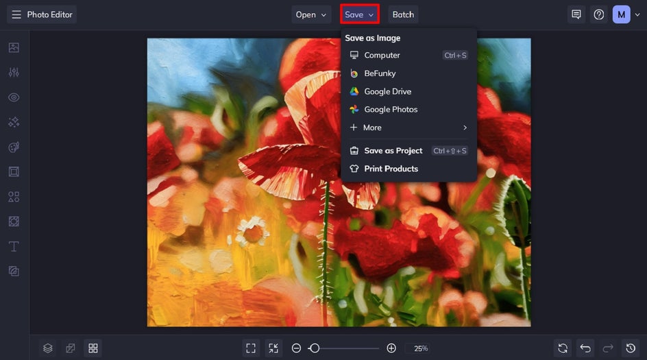Screen dimensions: 647x360
Task: Click the reset rotate arrows icon
Action: pos(563,348)
